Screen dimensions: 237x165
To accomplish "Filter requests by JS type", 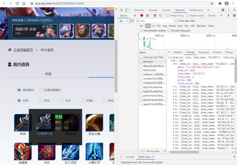I will pos(153,26).
